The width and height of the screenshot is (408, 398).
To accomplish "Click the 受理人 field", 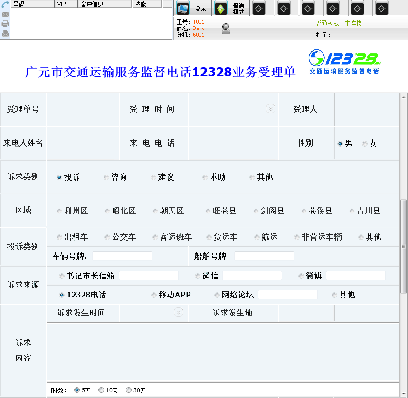I will tap(367, 110).
